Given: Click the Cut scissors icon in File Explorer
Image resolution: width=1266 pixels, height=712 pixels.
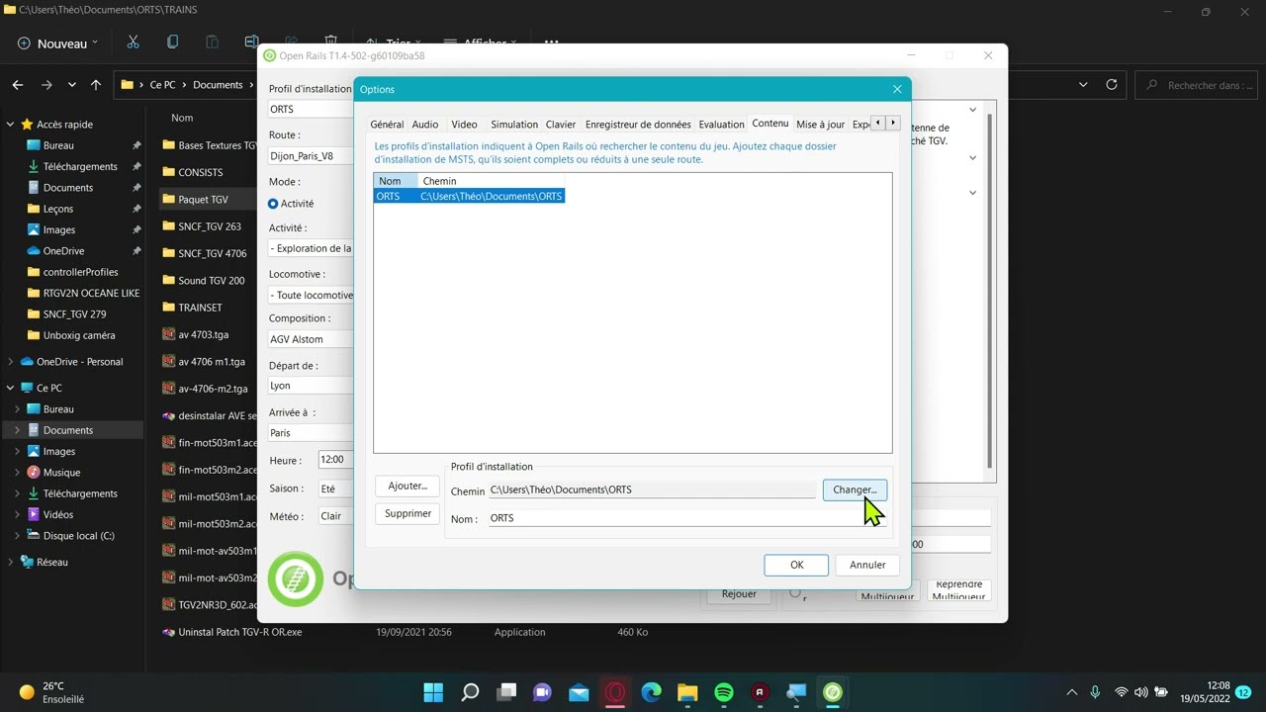Looking at the screenshot, I should point(133,43).
